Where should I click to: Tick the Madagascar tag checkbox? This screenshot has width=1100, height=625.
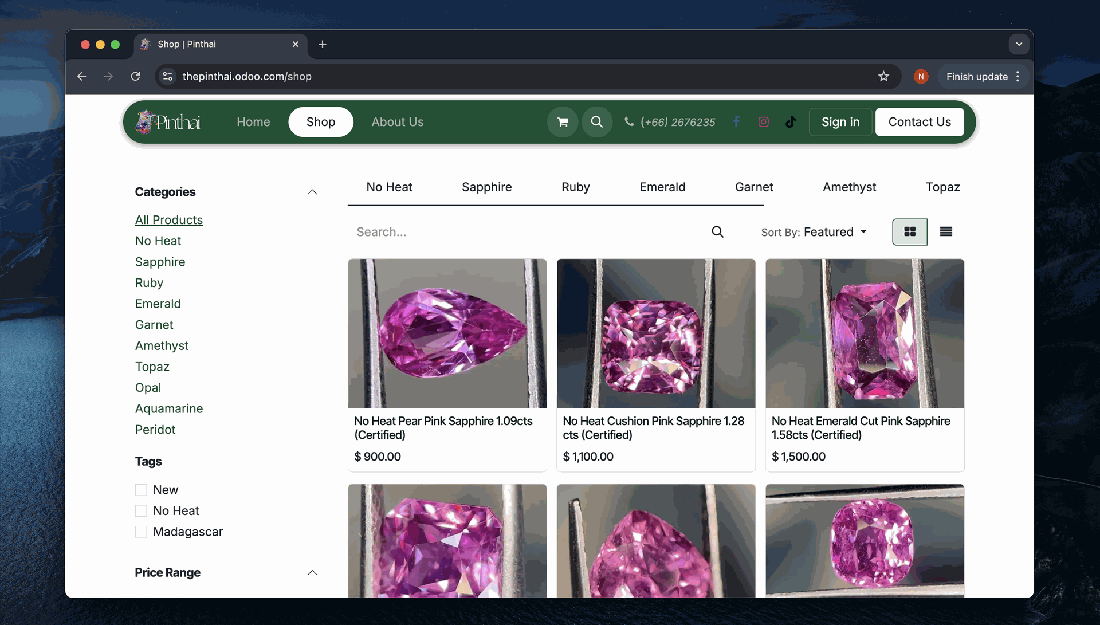[141, 532]
